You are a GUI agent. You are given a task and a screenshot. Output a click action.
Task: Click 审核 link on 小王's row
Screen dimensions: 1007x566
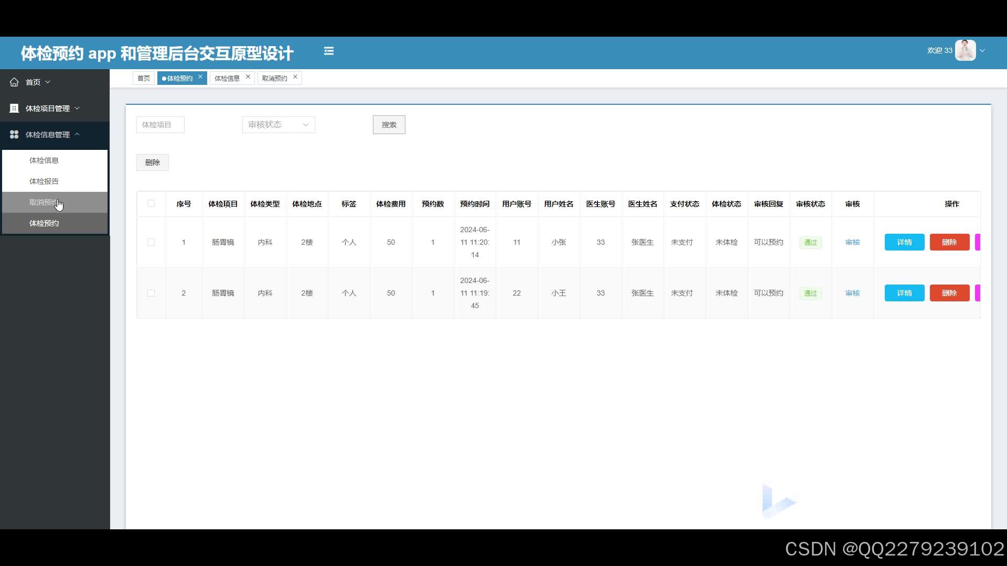click(x=852, y=293)
